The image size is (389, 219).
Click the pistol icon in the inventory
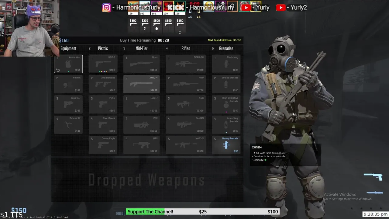tap(373, 176)
